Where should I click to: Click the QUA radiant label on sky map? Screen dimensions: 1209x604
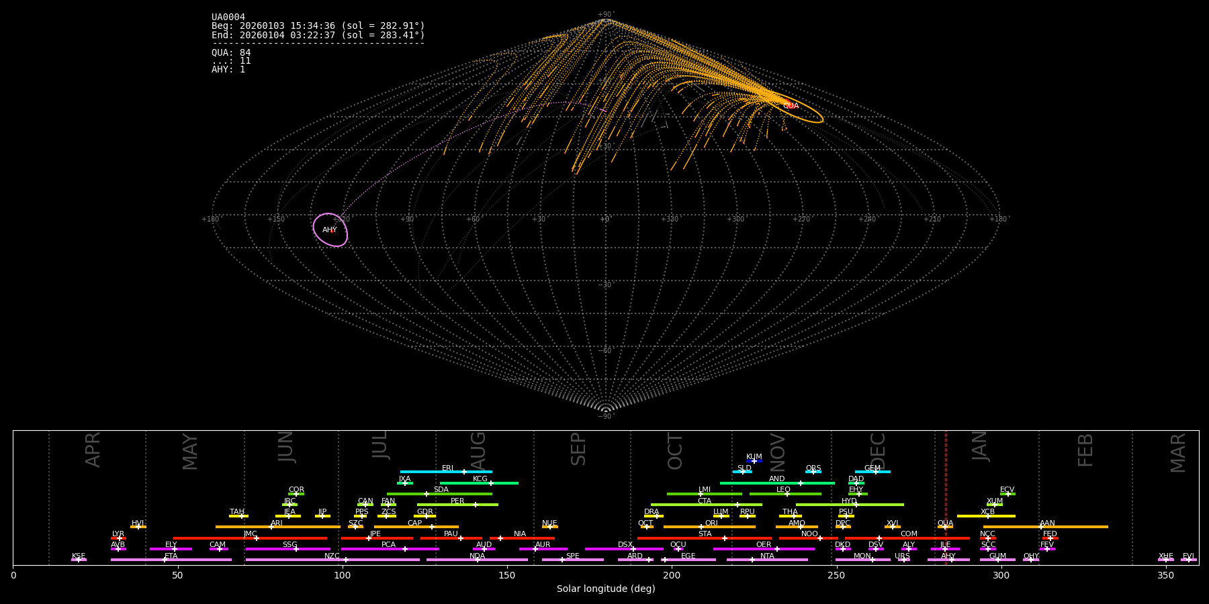click(x=791, y=106)
